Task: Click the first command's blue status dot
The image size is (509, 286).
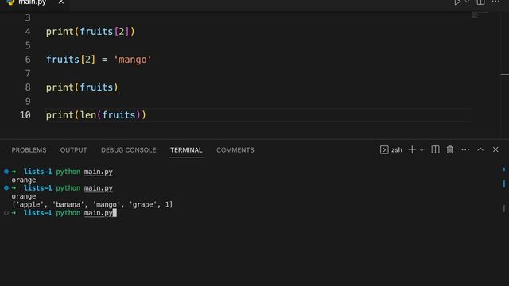Action: (6, 172)
